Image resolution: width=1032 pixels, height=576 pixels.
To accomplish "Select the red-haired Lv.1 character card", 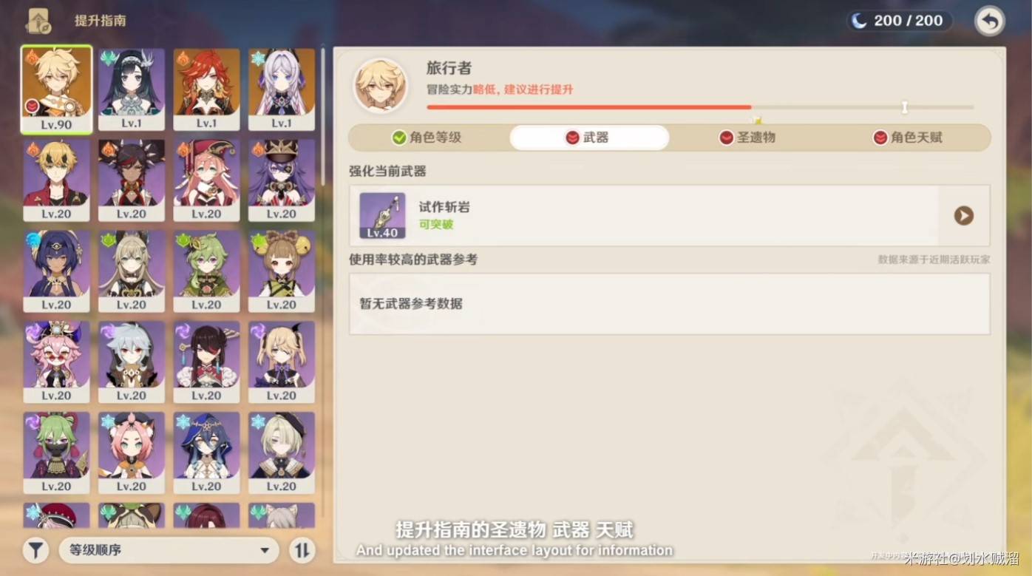I will point(206,89).
